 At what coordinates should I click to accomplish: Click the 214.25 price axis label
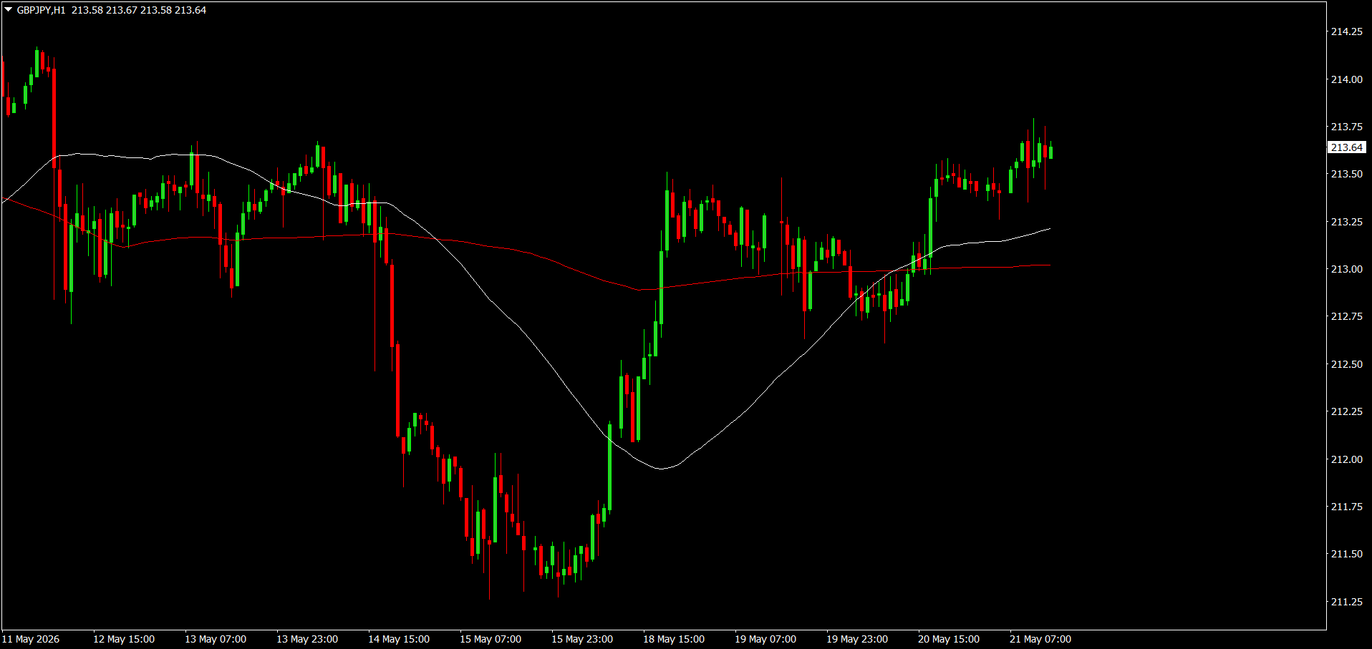(x=1346, y=31)
